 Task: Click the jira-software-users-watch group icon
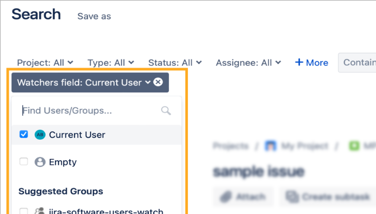tap(40, 211)
